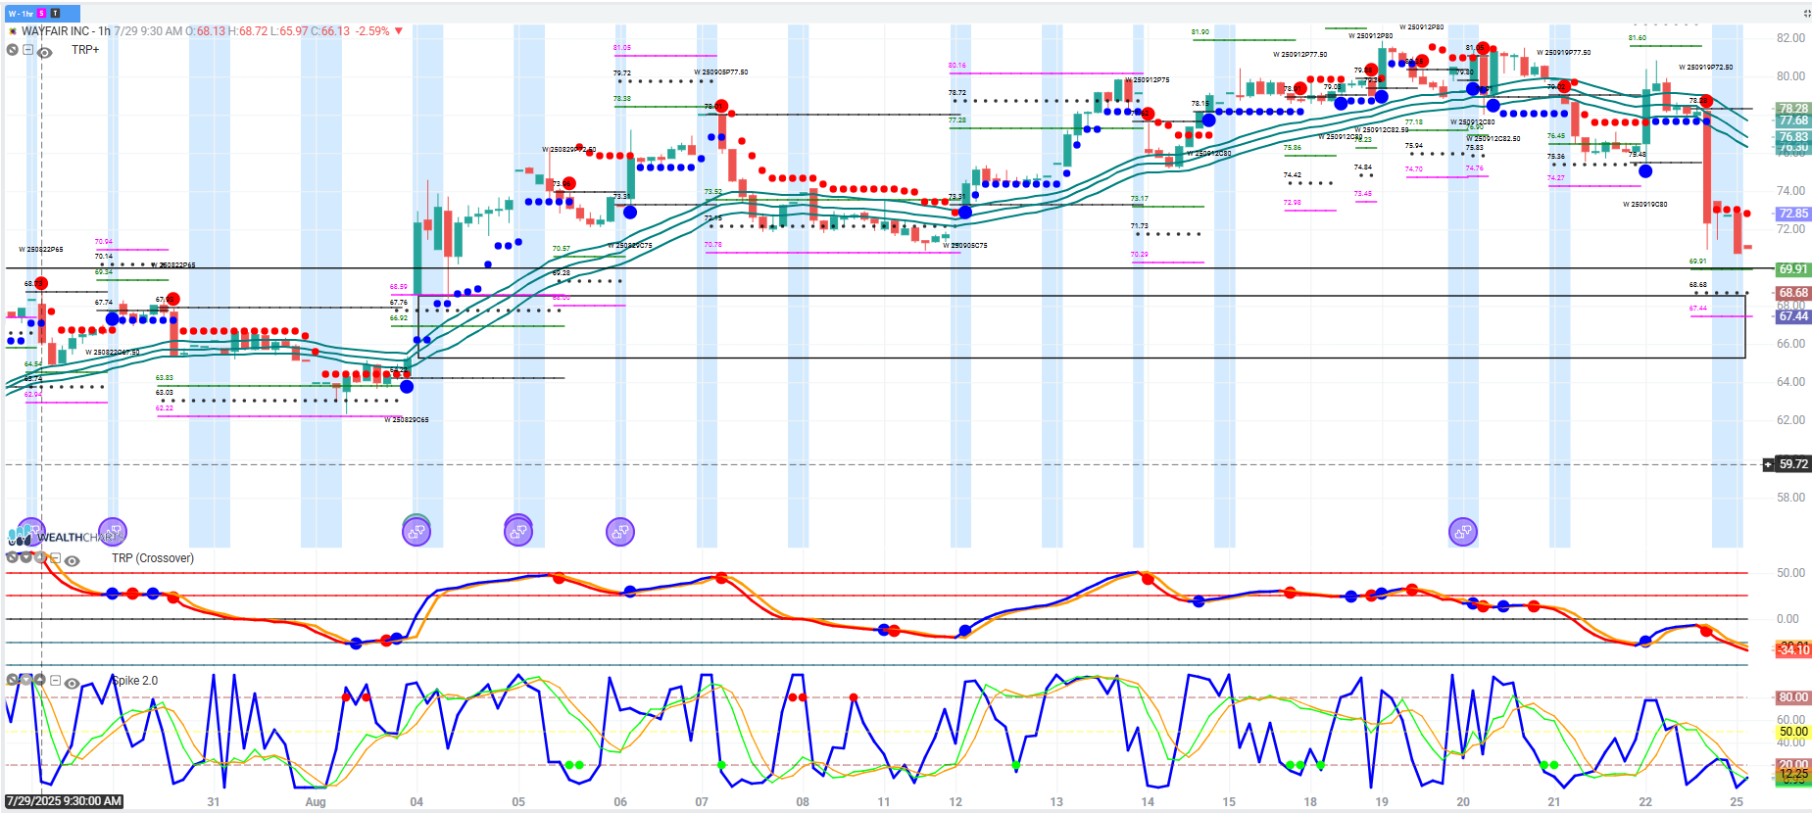
Task: Click the red down-arrow beside -2.59%
Action: tap(399, 31)
